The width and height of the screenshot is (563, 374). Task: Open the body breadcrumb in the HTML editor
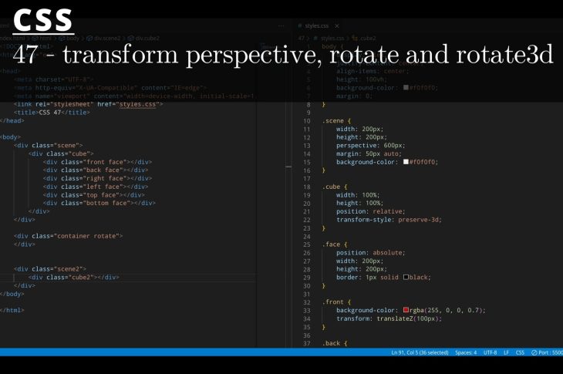pos(72,38)
